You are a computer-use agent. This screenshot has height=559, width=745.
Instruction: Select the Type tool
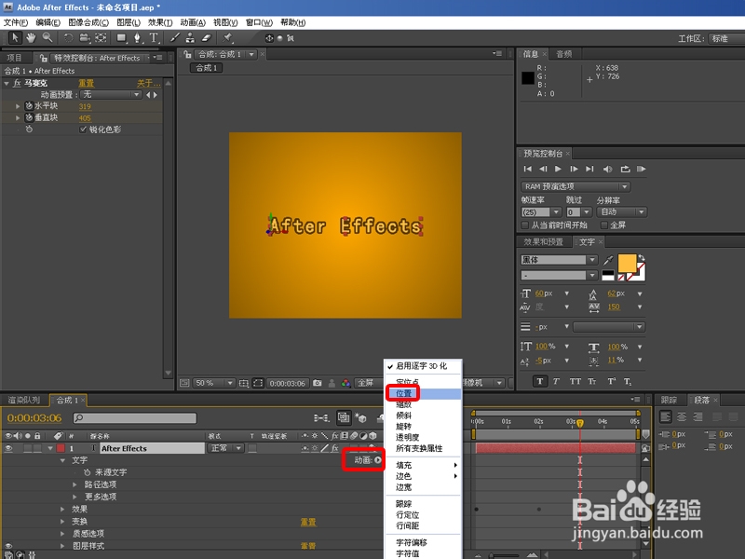[154, 38]
